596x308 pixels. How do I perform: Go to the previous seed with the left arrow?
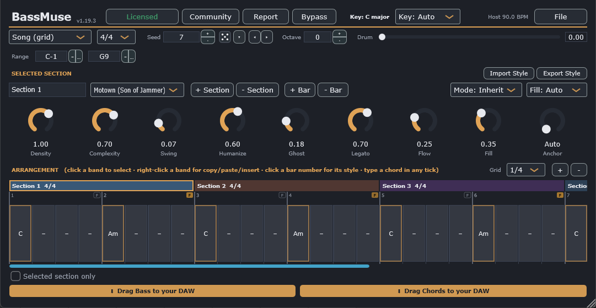click(254, 37)
